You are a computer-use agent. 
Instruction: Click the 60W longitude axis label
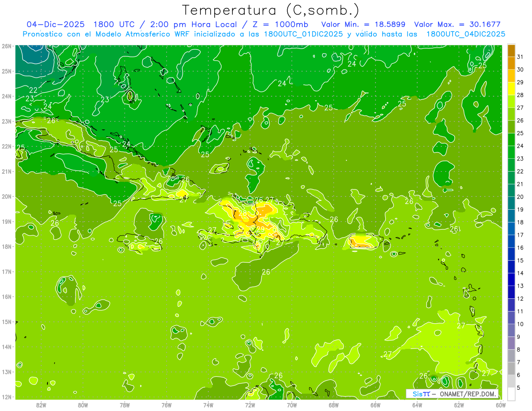501,405
